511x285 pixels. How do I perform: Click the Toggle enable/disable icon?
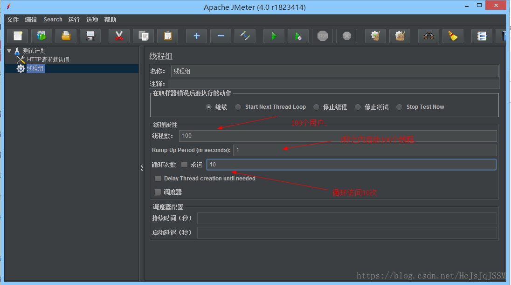(245, 36)
